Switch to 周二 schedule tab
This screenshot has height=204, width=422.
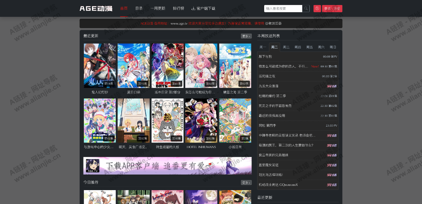(275, 47)
